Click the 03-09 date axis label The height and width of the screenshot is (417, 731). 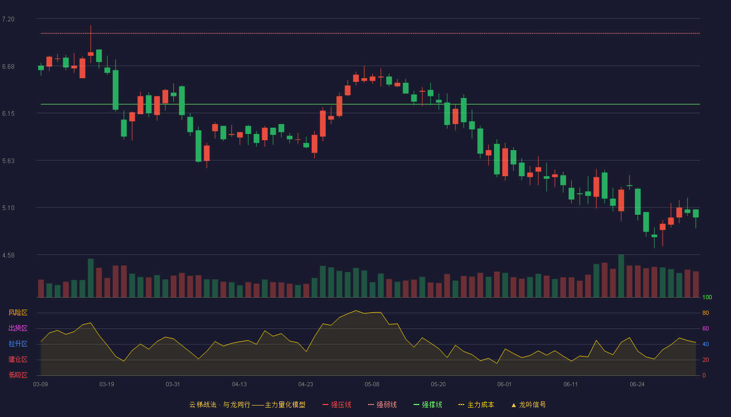point(41,384)
